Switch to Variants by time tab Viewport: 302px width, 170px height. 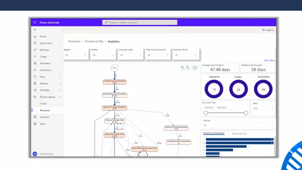pyautogui.click(x=239, y=134)
